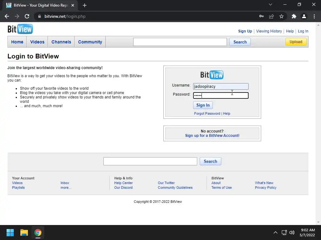The image size is (321, 240).
Task: Open the taskbar clock and date
Action: [x=307, y=232]
